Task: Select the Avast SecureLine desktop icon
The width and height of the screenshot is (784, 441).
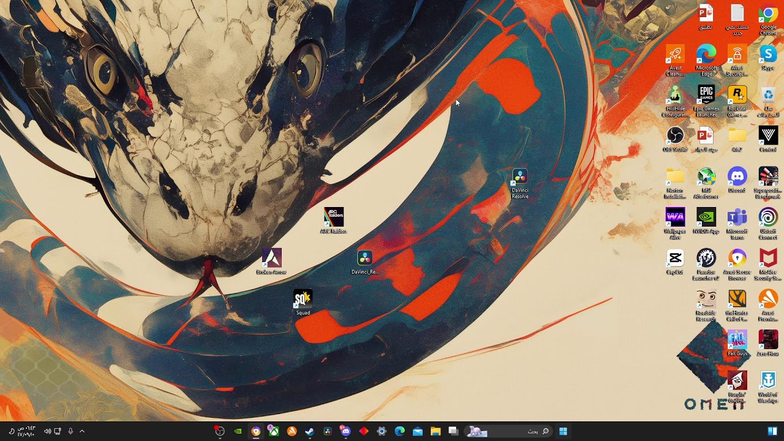Action: point(737,61)
